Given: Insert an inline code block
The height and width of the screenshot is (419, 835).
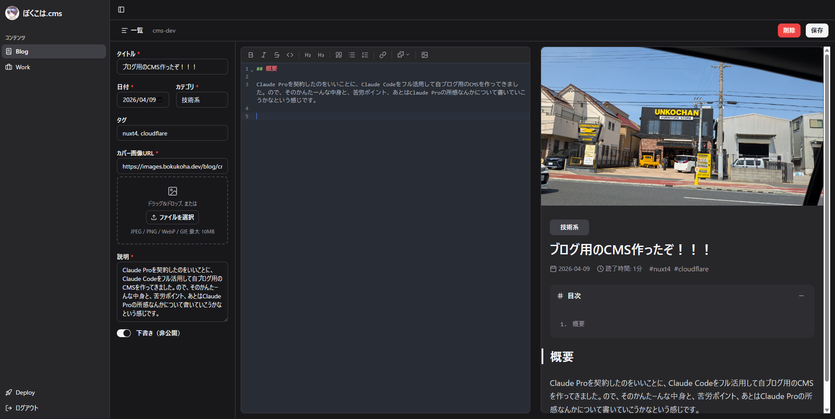Looking at the screenshot, I should point(290,55).
